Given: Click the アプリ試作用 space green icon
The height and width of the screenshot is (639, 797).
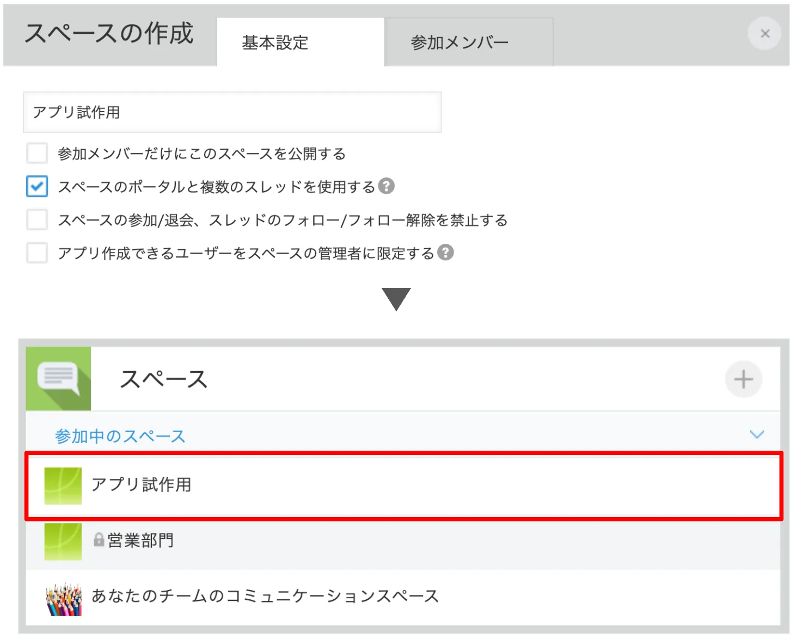Looking at the screenshot, I should 63,486.
